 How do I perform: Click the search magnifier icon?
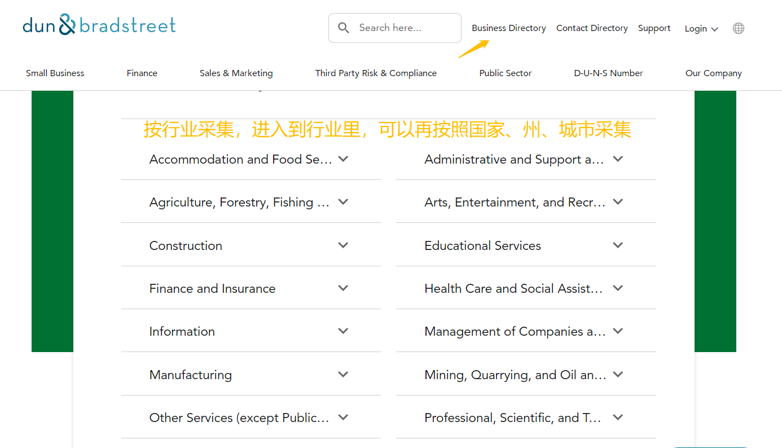click(344, 28)
